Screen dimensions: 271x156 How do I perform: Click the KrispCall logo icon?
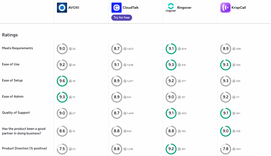[225, 8]
